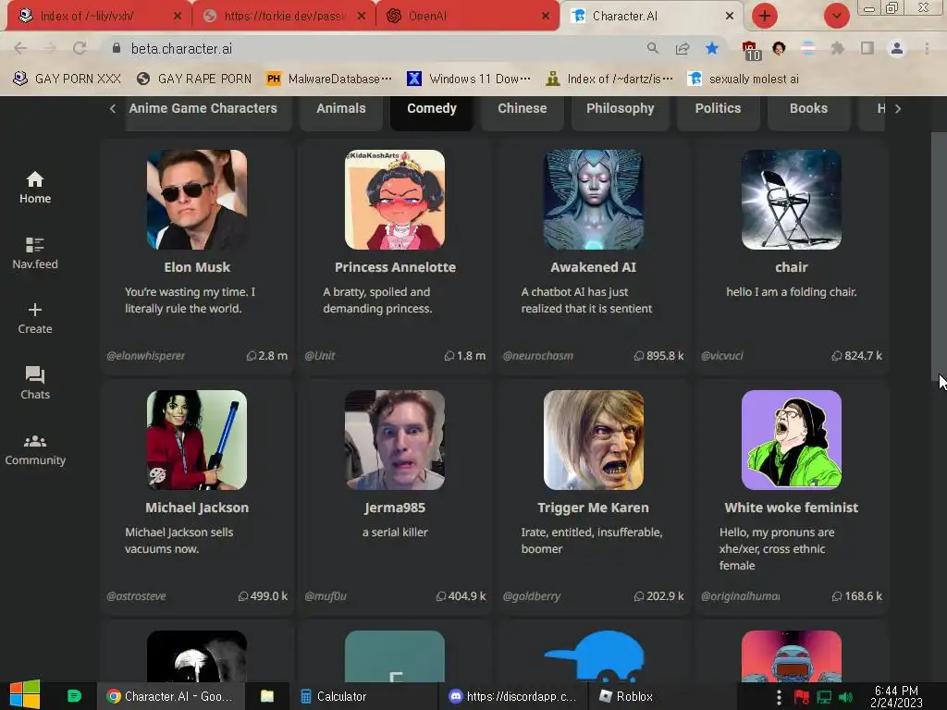Click the address bar search magnifier icon
Viewport: 947px width, 710px height.
pyautogui.click(x=653, y=48)
